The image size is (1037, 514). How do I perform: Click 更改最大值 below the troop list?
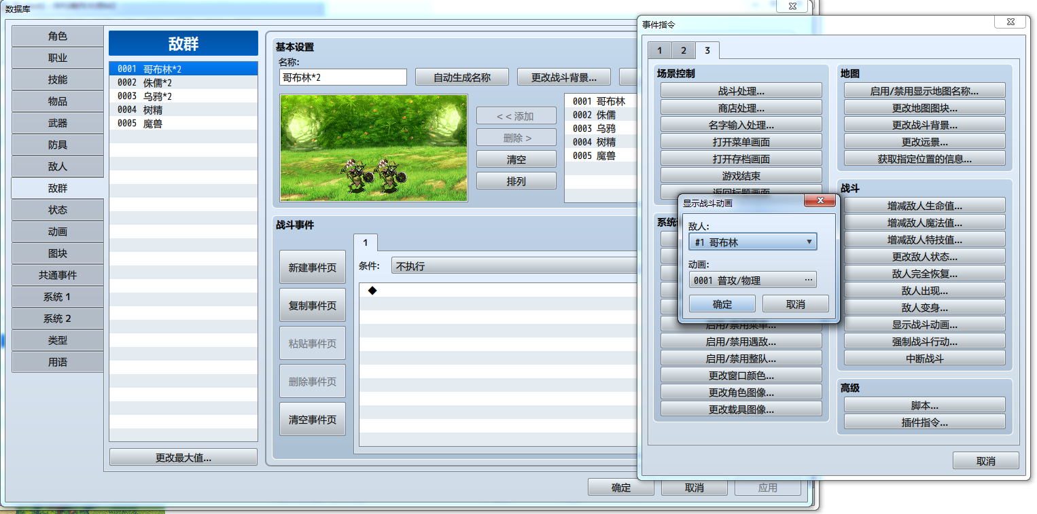pyautogui.click(x=183, y=457)
